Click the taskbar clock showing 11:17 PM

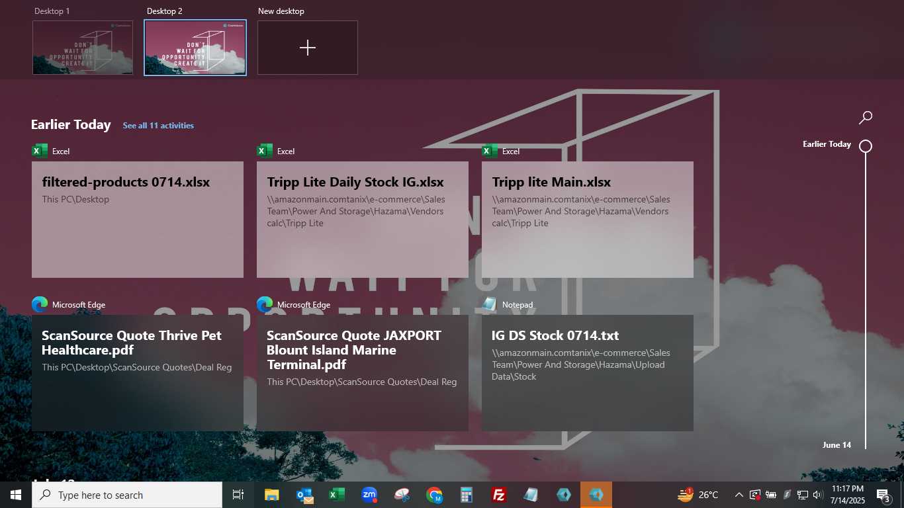(x=847, y=495)
